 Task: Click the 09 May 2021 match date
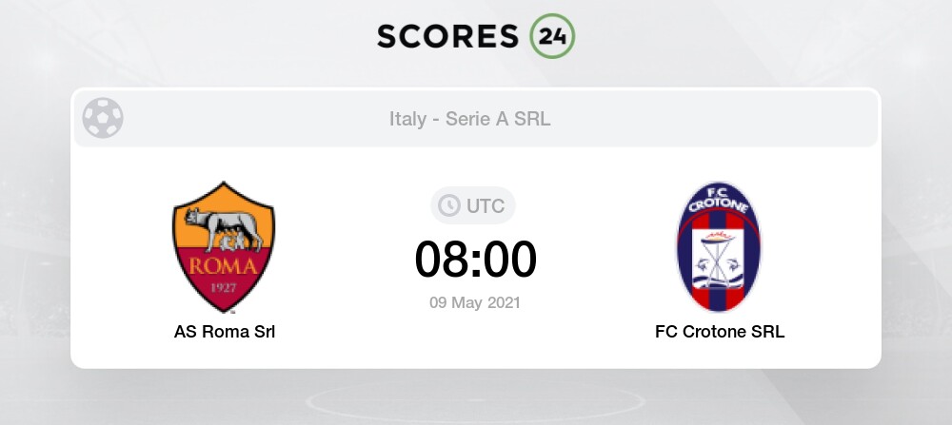tap(475, 302)
